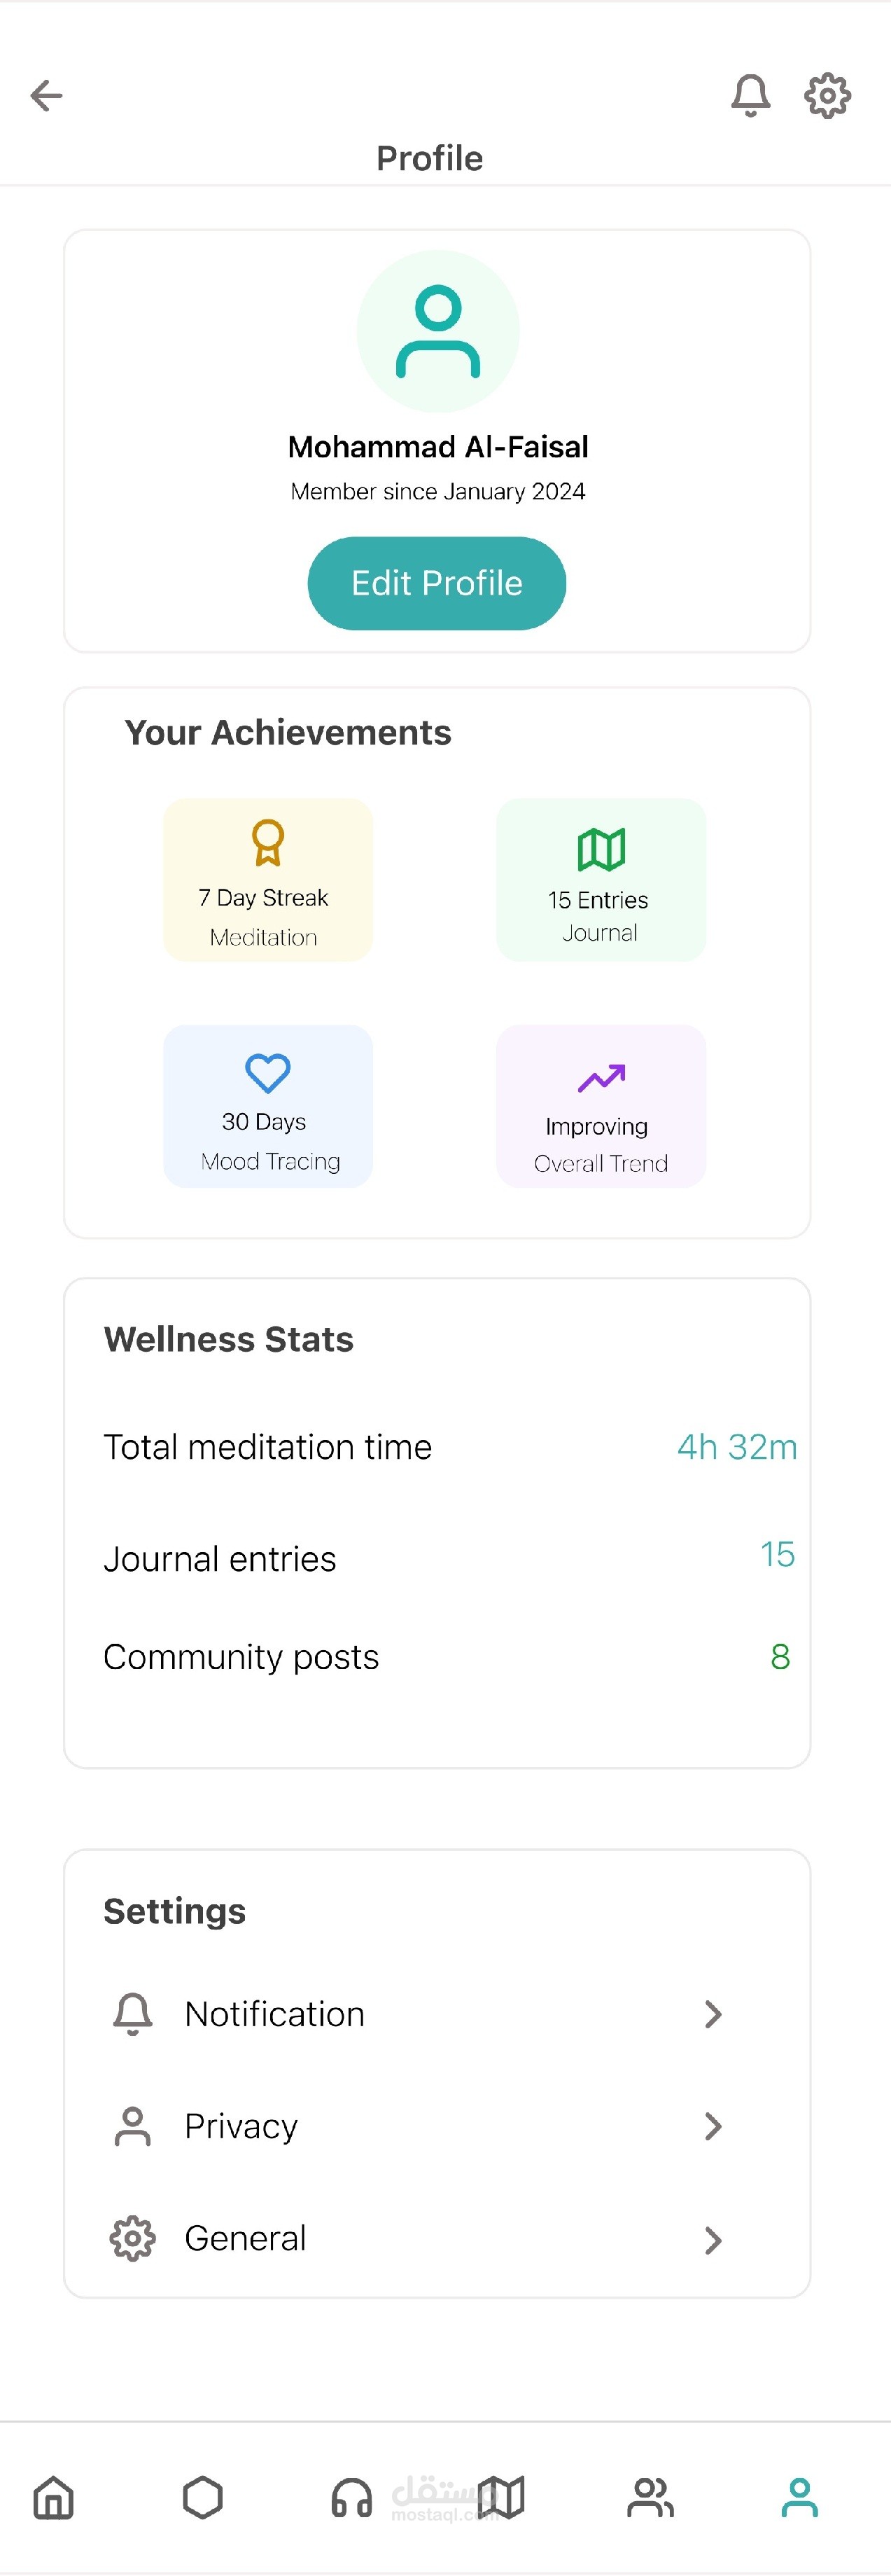Click the Edit Profile button
This screenshot has height=2576, width=891.
[x=437, y=583]
